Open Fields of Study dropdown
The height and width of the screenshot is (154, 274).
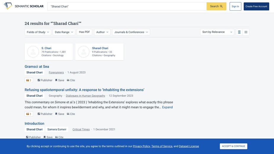[38, 32]
